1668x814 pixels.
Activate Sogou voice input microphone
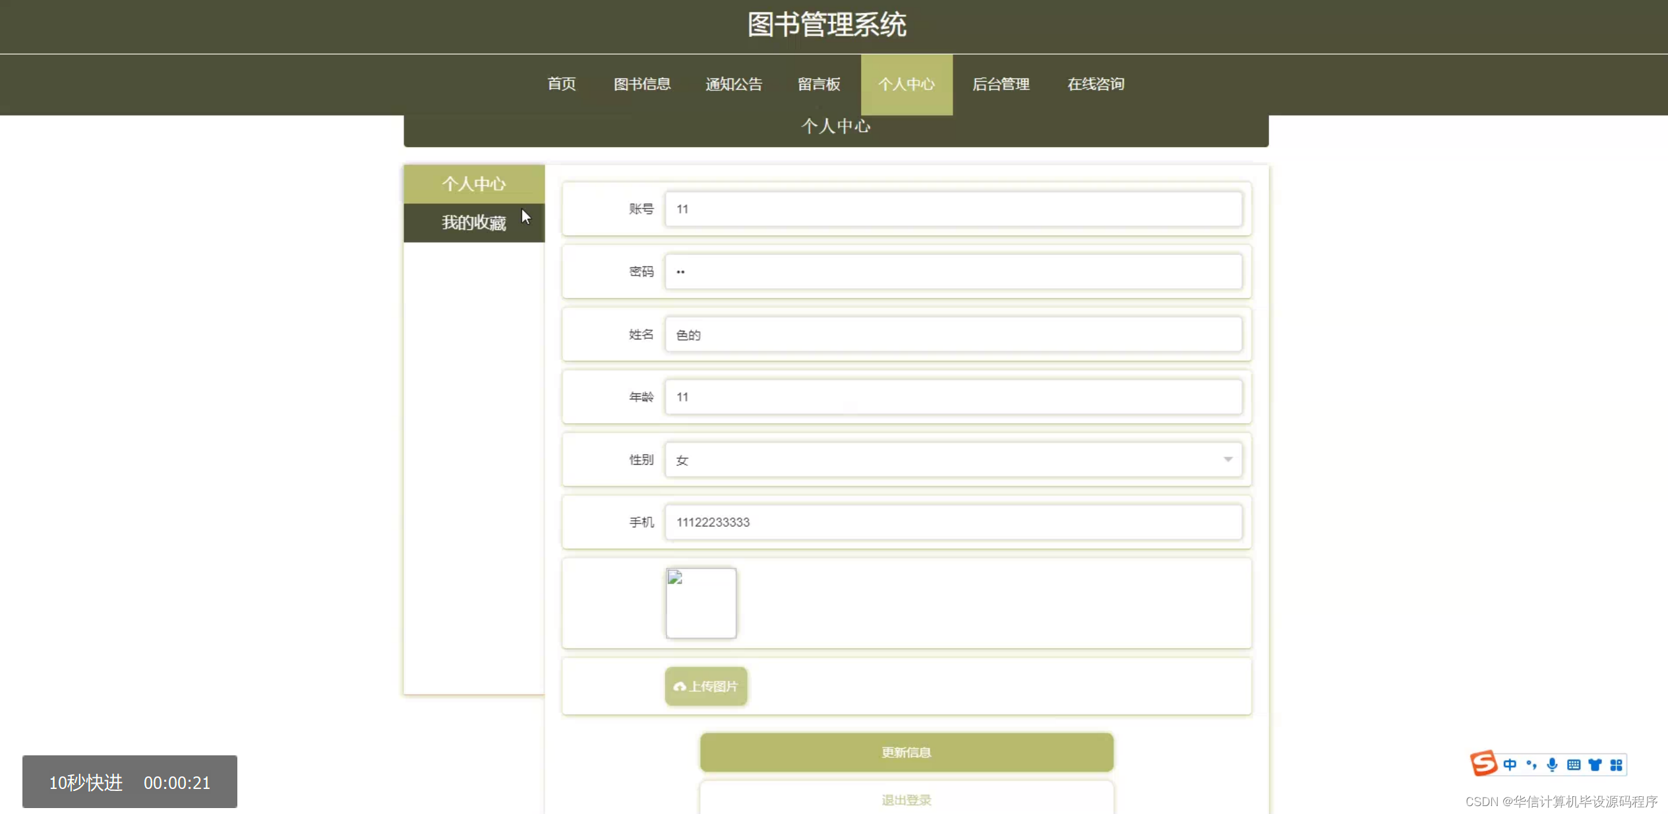(1552, 765)
